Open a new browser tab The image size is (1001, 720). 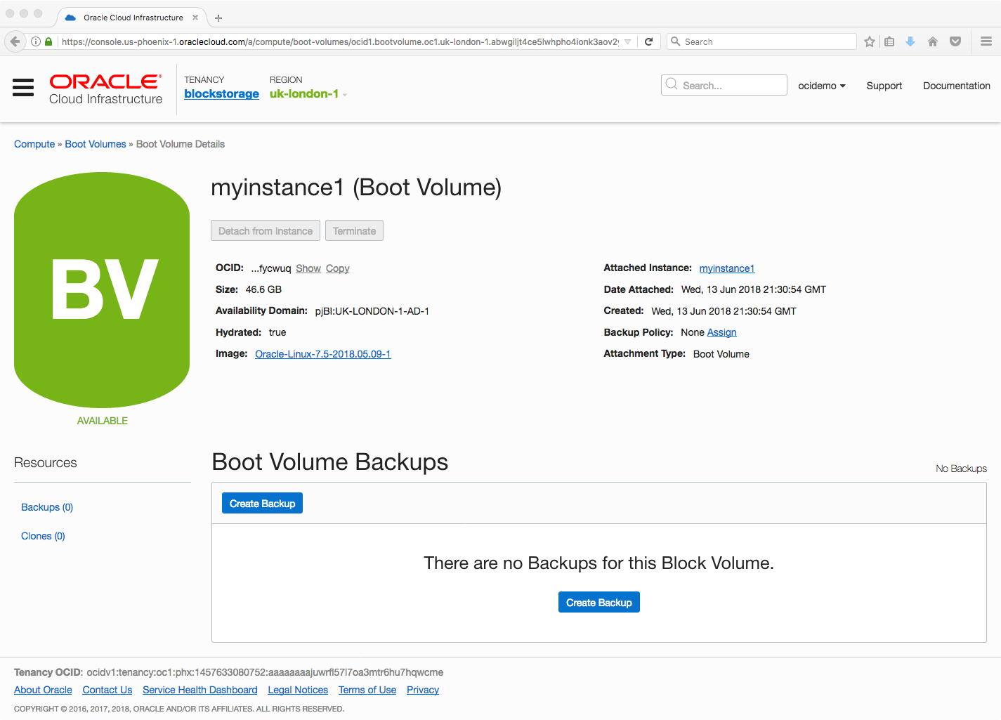(218, 18)
